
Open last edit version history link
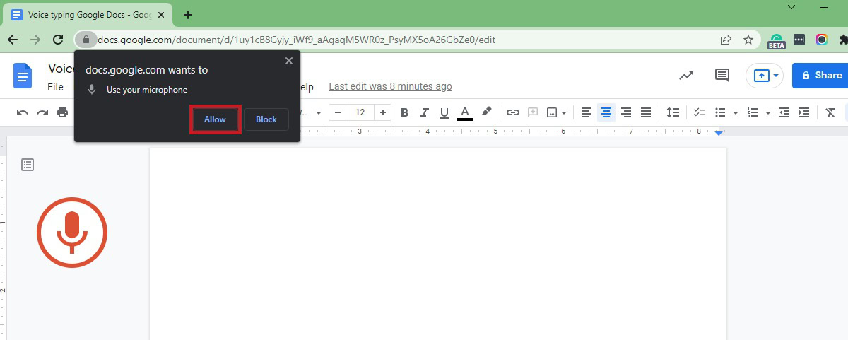pyautogui.click(x=391, y=86)
